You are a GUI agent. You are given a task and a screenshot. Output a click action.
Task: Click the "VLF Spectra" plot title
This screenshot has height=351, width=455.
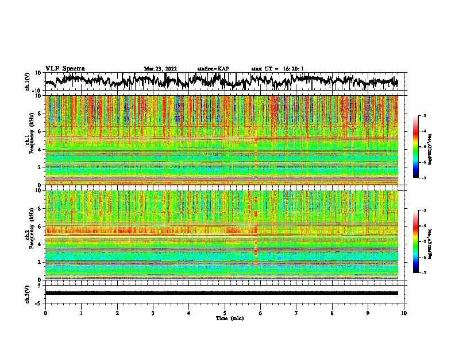pos(65,69)
